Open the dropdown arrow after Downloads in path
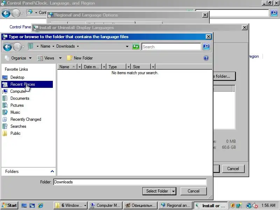This screenshot has height=210, width=280. (x=78, y=46)
